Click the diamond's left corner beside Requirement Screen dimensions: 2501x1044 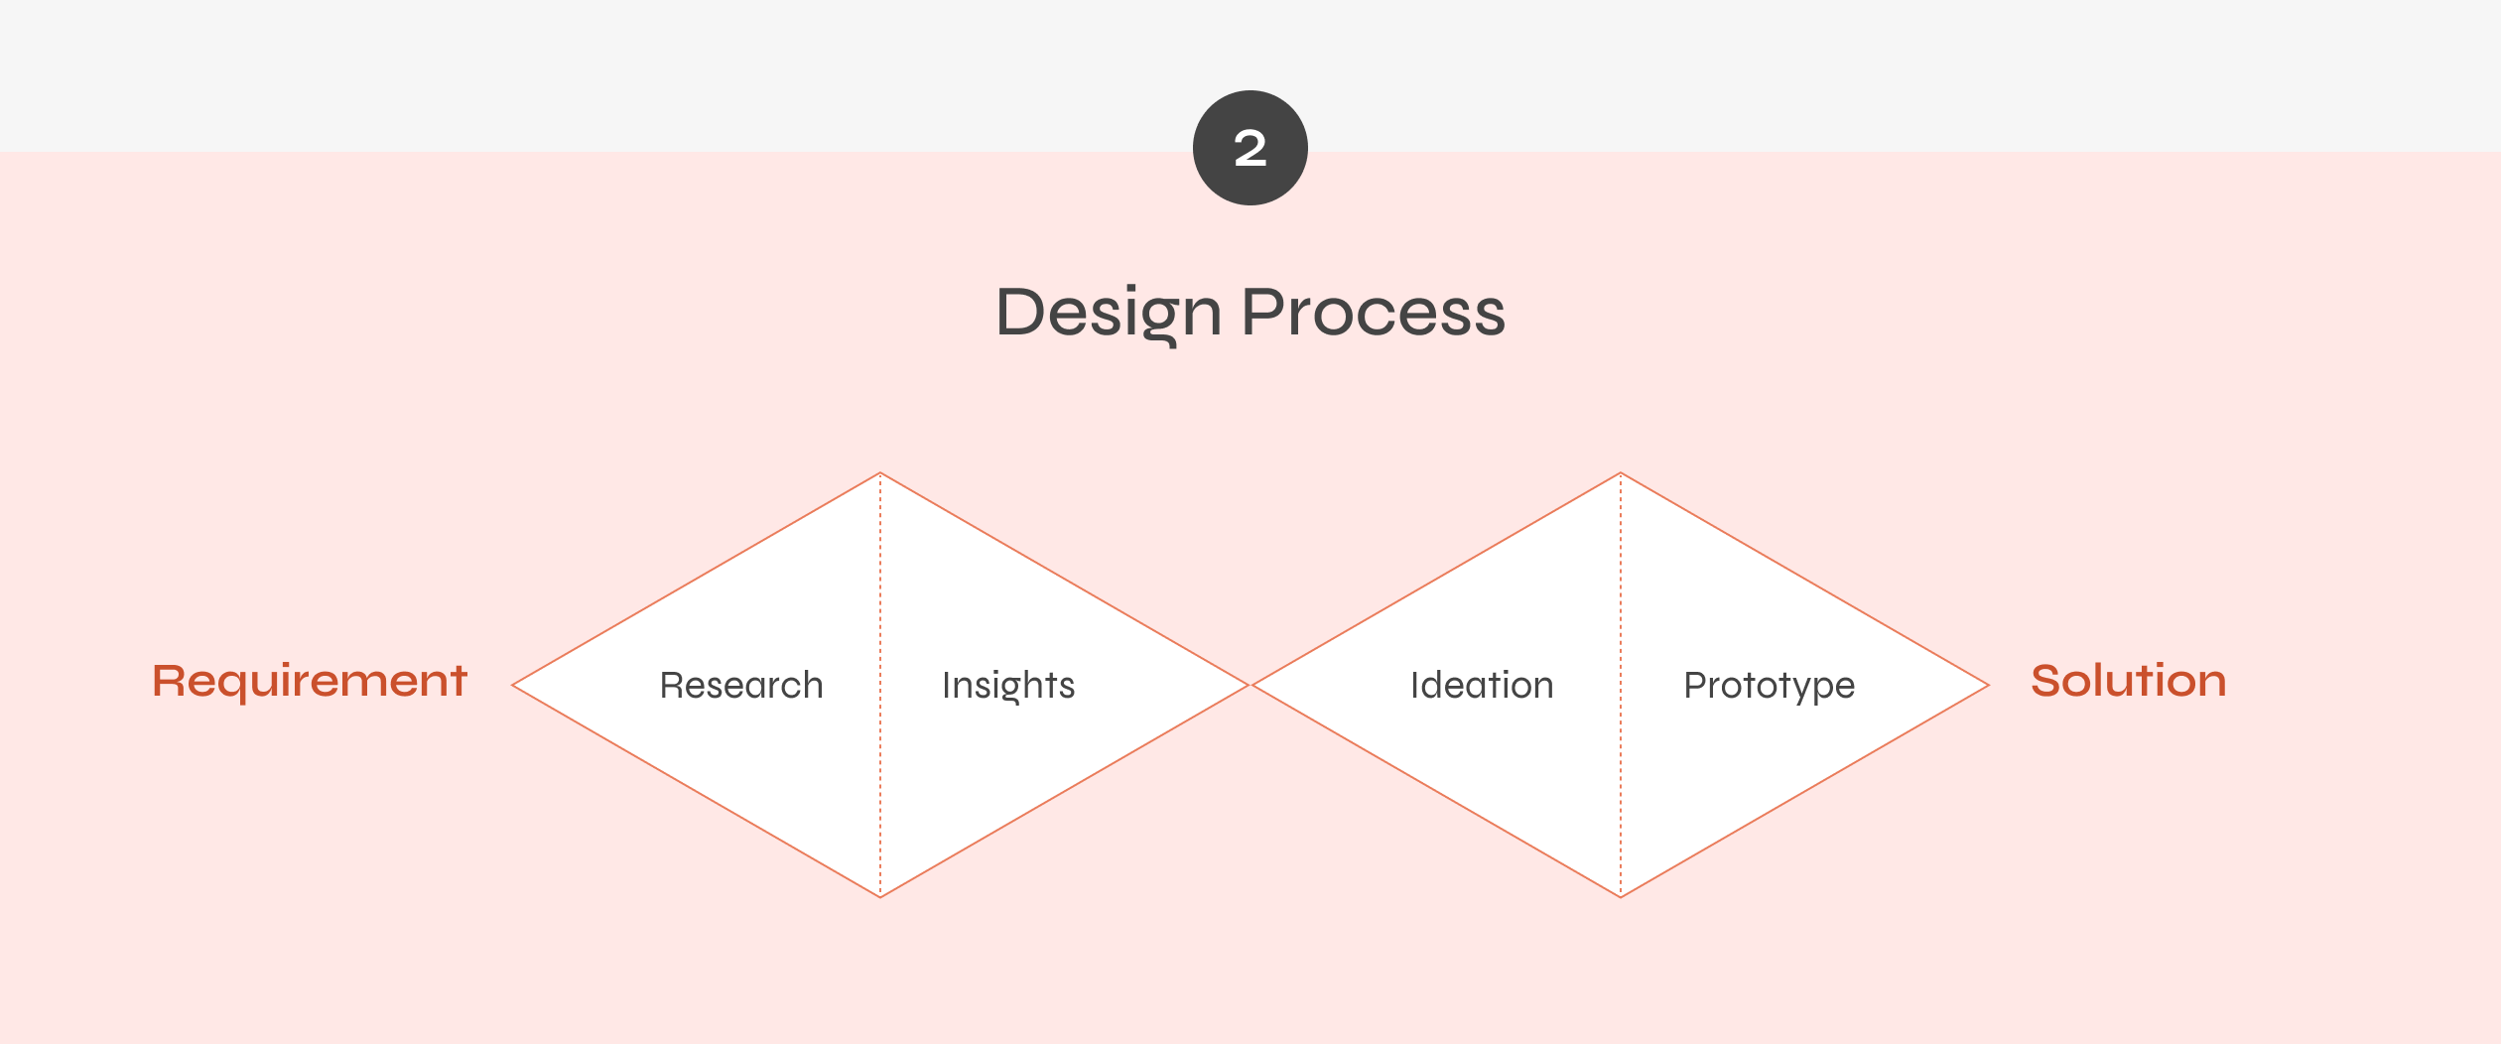point(513,685)
